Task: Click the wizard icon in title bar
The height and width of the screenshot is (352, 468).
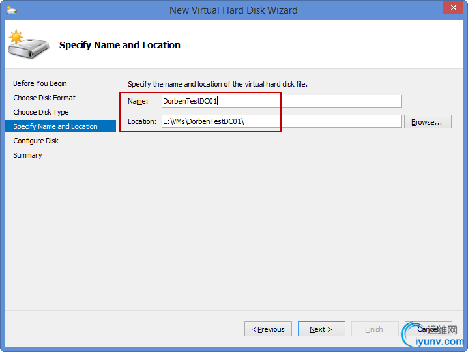Action: coord(12,10)
